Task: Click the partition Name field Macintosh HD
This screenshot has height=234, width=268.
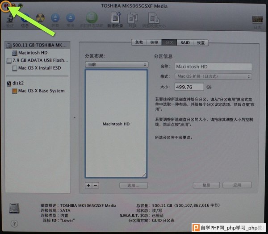Action: coord(213,67)
